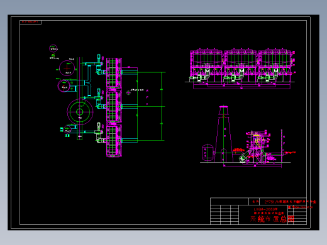Select the green vertical dimension line right of plan view

pyautogui.click(x=162, y=106)
